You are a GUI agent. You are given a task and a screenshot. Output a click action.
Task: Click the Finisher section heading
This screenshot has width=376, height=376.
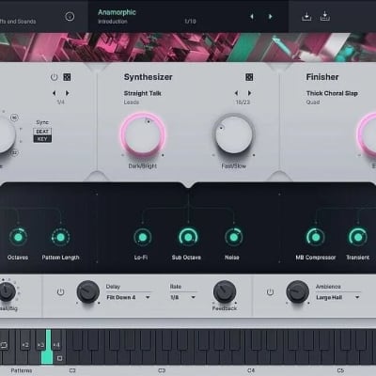(x=322, y=77)
